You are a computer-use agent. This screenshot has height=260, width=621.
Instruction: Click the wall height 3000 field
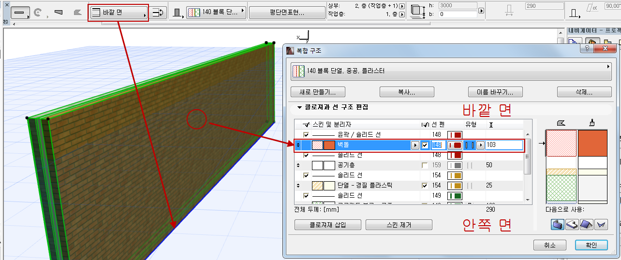(x=458, y=6)
